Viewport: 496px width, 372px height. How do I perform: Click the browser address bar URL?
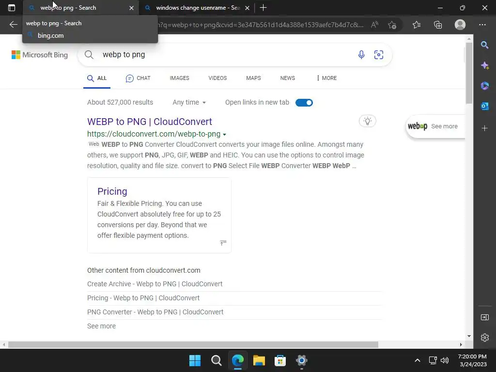[x=261, y=25]
